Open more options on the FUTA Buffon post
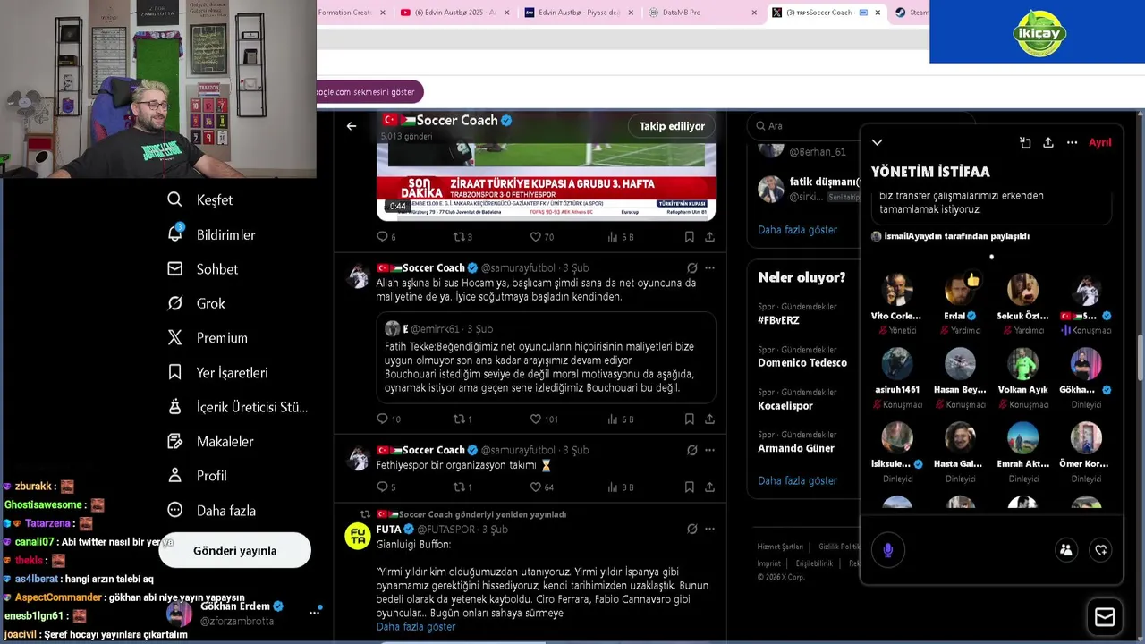The image size is (1145, 644). click(709, 529)
